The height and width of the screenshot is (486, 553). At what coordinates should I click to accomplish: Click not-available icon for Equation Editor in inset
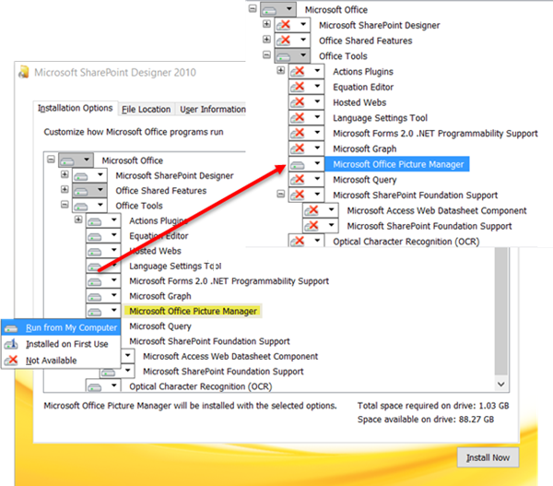tap(298, 87)
